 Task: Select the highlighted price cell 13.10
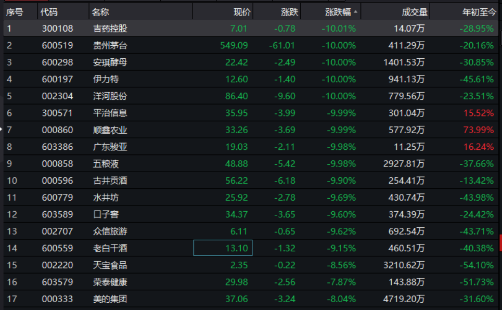pos(223,248)
